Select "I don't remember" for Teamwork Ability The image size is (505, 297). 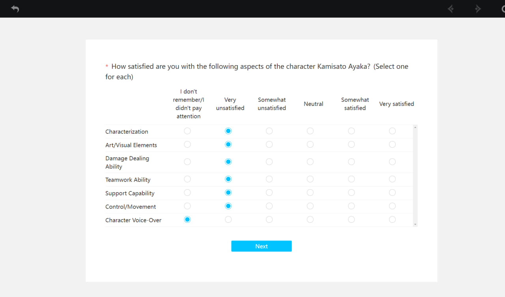[x=187, y=179]
